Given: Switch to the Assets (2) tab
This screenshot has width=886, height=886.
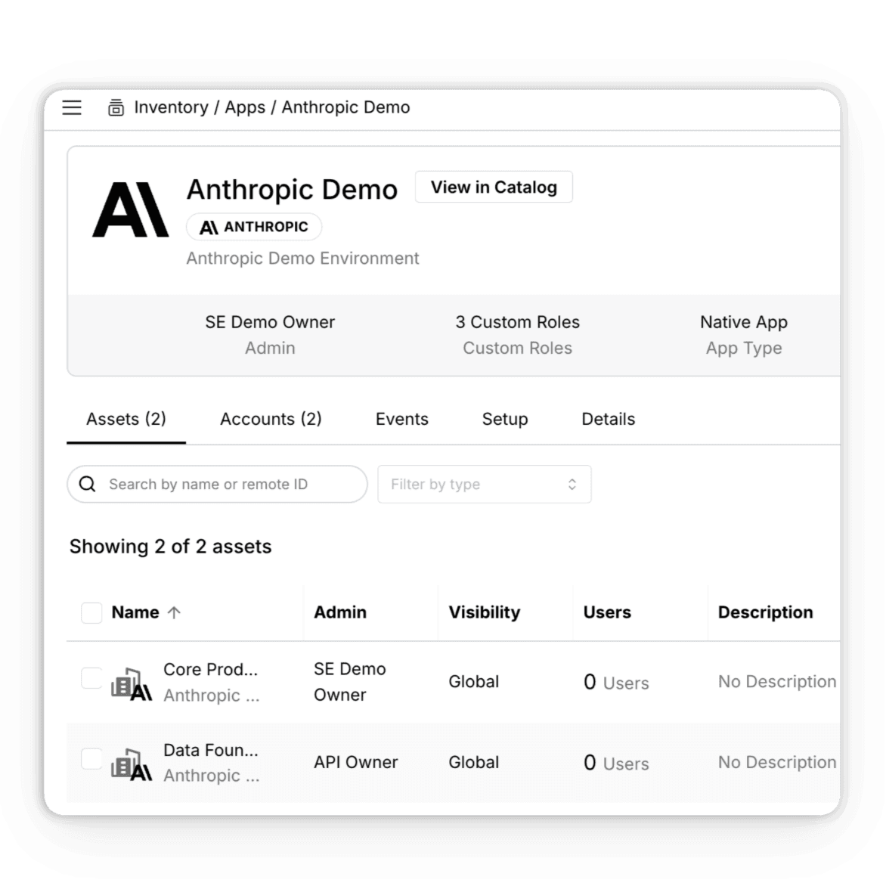Looking at the screenshot, I should click(126, 420).
